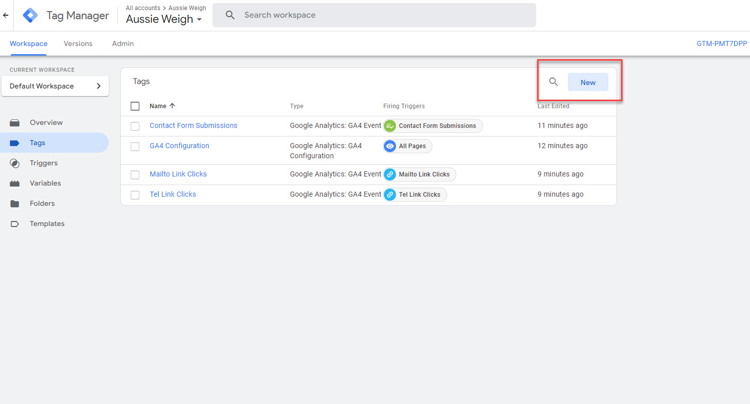Open Overview from sidebar icon
750x404 pixels.
[x=15, y=123]
